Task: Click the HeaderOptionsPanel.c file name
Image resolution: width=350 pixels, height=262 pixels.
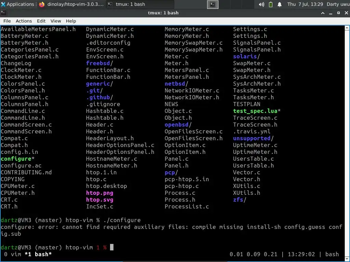Action: point(120,145)
